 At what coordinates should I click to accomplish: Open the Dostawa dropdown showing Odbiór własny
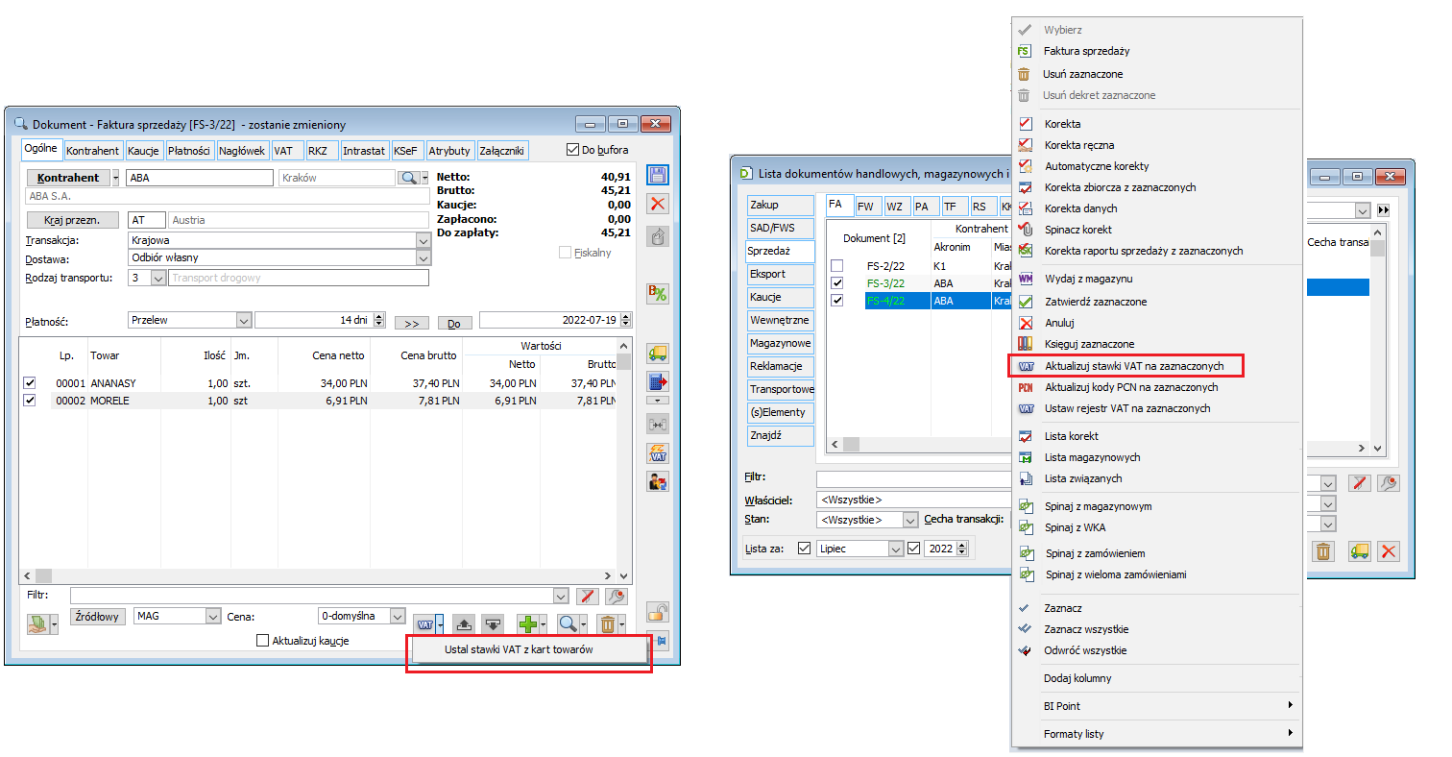pos(423,257)
